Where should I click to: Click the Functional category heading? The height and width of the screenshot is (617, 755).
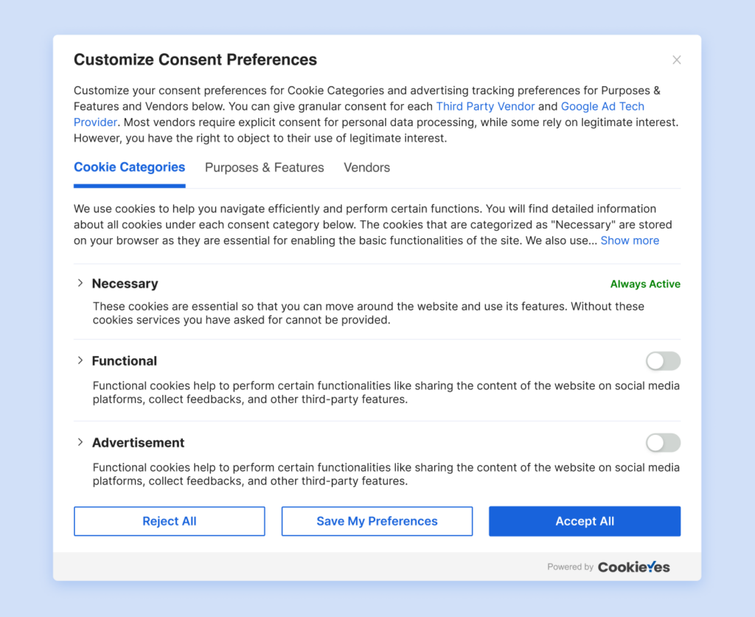pos(124,361)
